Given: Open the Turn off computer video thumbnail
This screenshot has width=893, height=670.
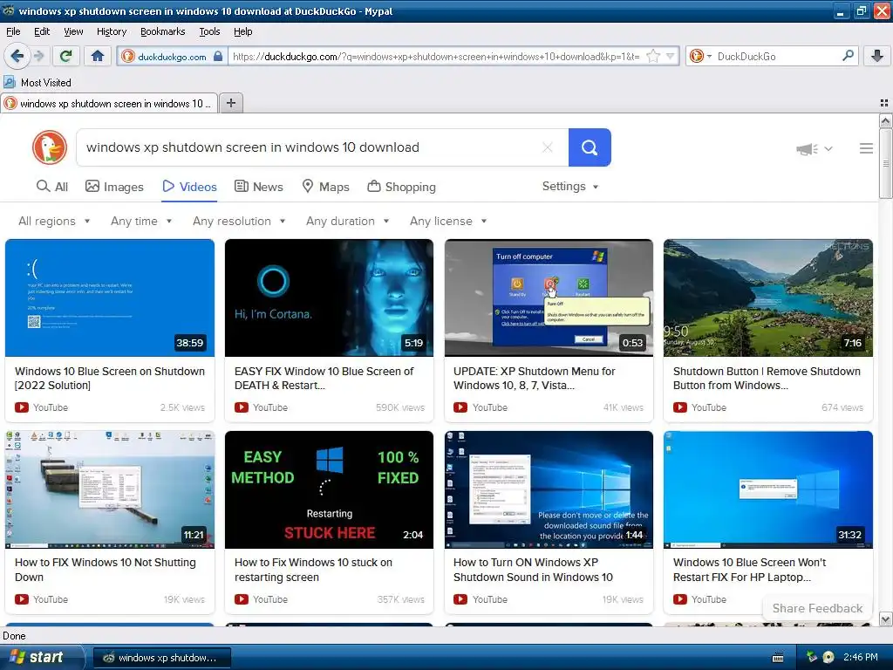Looking at the screenshot, I should click(x=549, y=298).
